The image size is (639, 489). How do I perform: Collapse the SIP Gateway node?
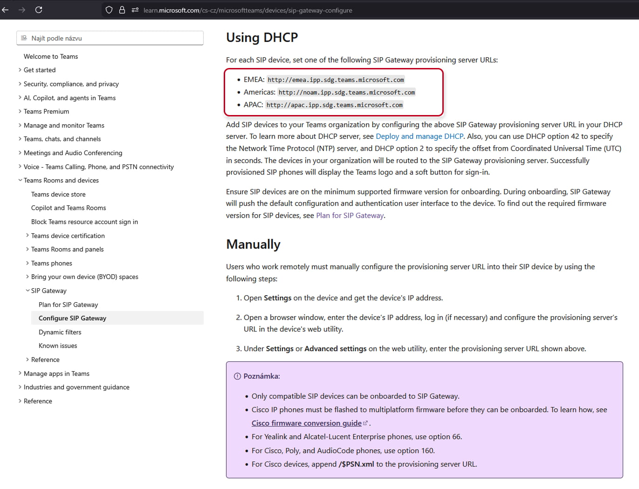(x=48, y=291)
